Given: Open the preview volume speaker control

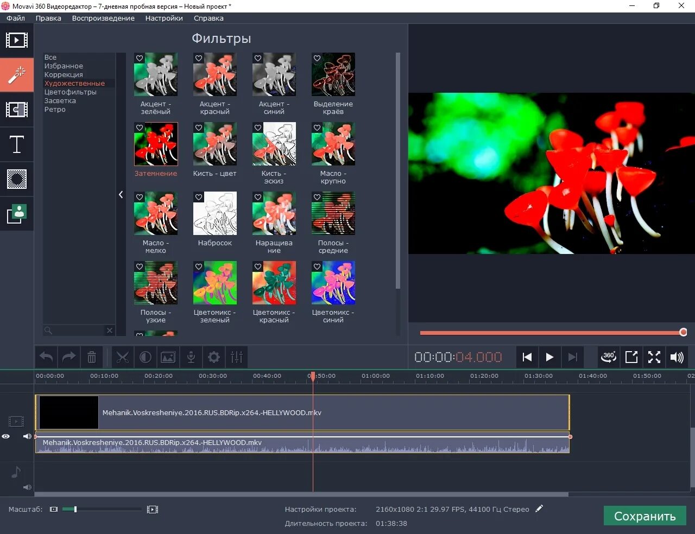Looking at the screenshot, I should (x=677, y=357).
